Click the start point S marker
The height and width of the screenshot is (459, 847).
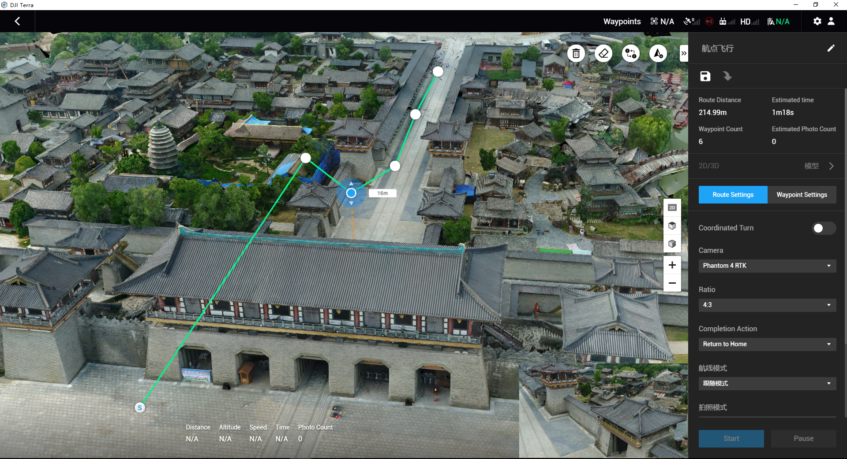(140, 407)
